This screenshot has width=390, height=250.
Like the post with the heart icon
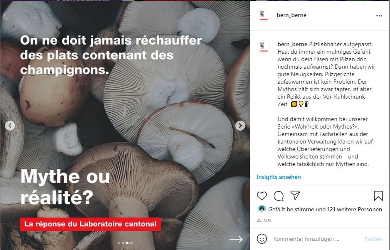(x=262, y=196)
